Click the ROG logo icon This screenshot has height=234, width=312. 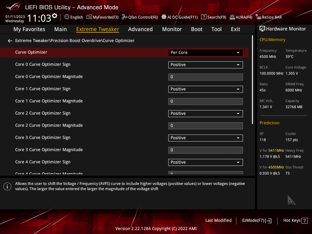click(x=13, y=7)
